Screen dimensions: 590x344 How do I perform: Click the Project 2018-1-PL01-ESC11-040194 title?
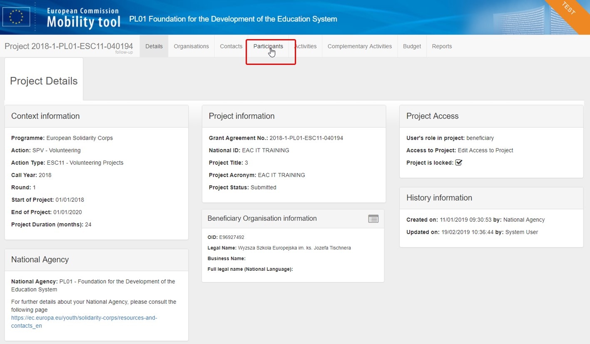[69, 46]
